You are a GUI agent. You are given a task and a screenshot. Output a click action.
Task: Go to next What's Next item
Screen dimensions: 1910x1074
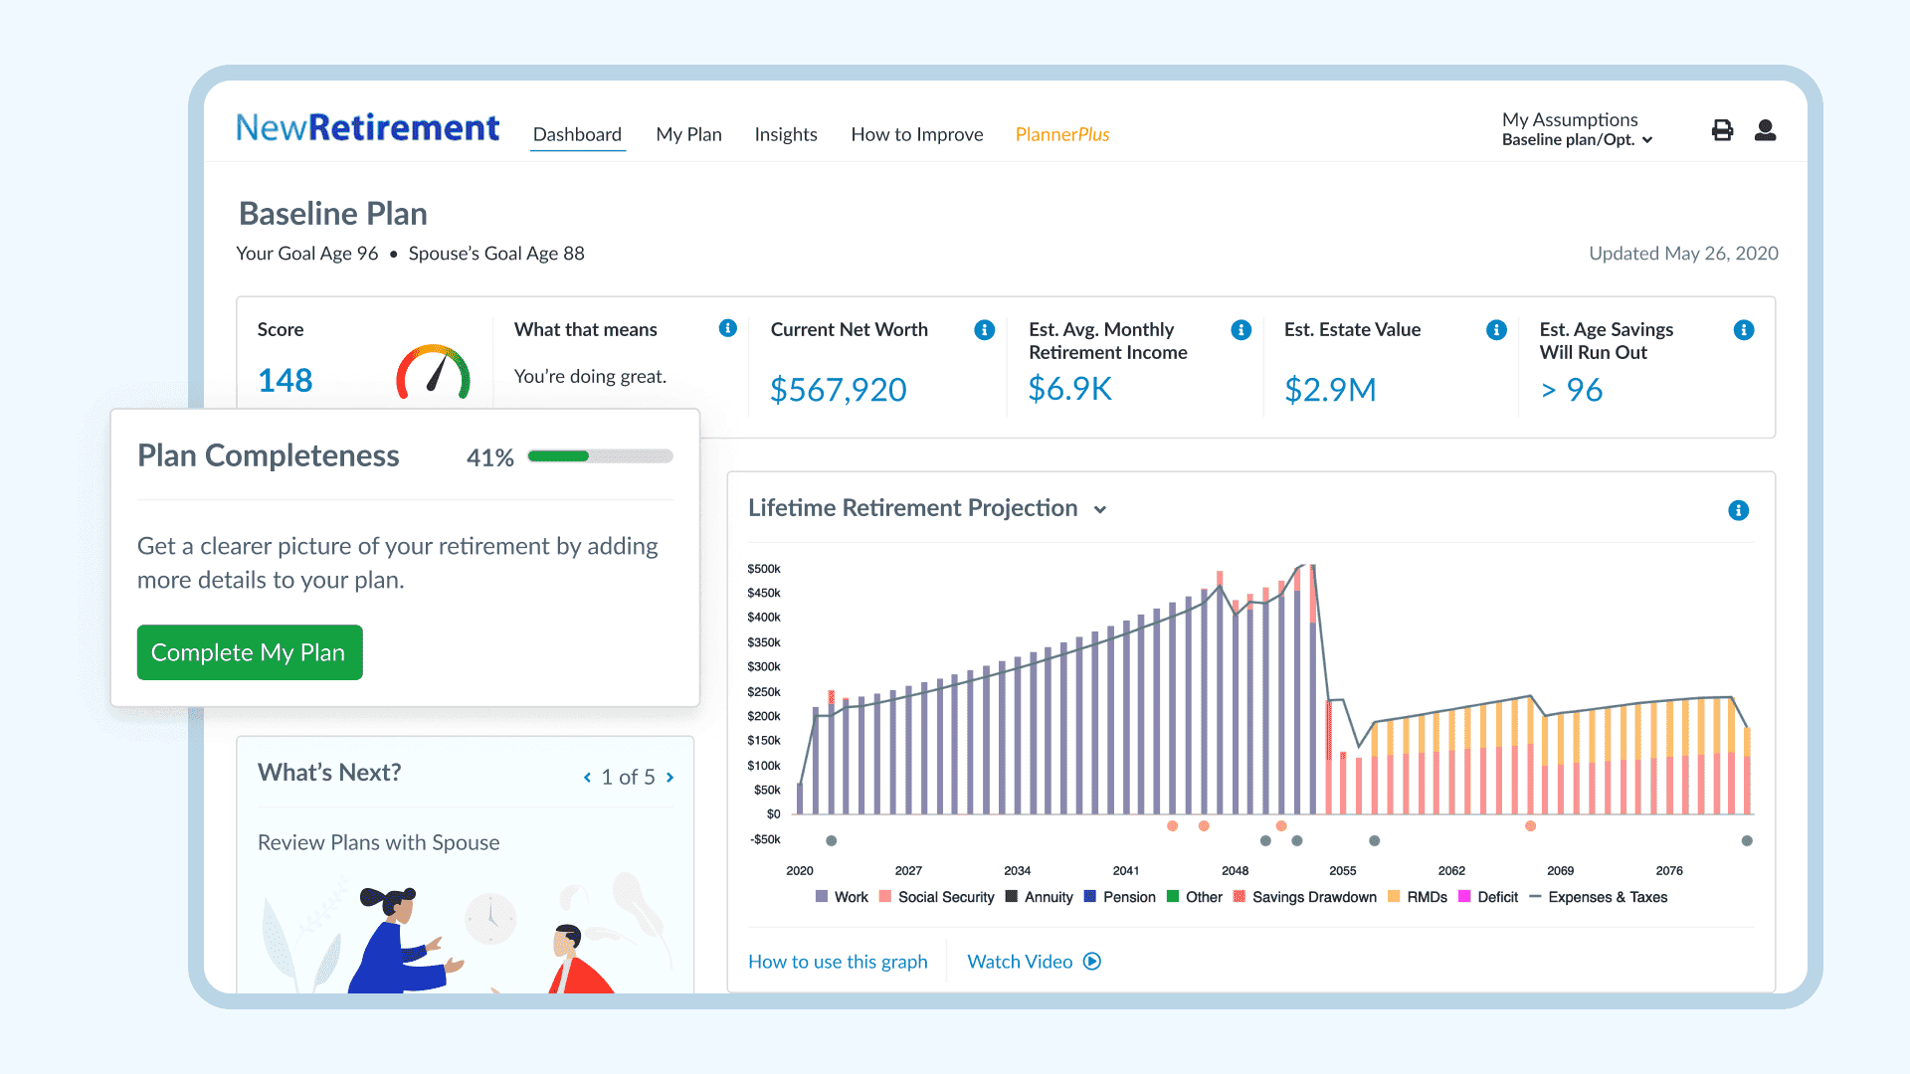click(x=670, y=778)
